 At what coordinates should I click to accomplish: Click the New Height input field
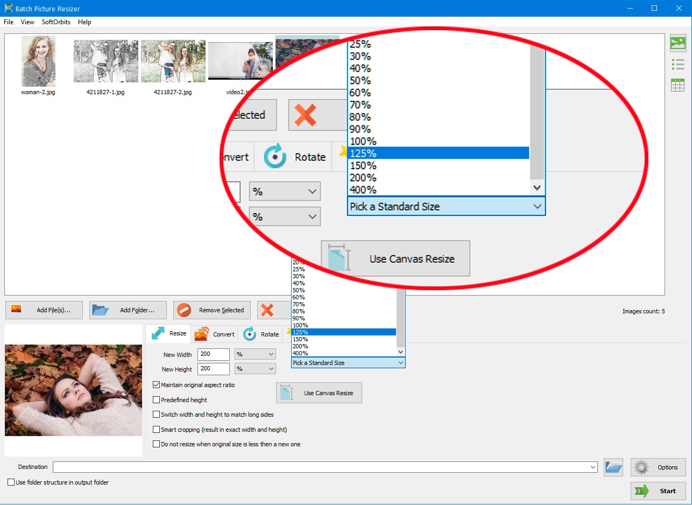tap(214, 369)
